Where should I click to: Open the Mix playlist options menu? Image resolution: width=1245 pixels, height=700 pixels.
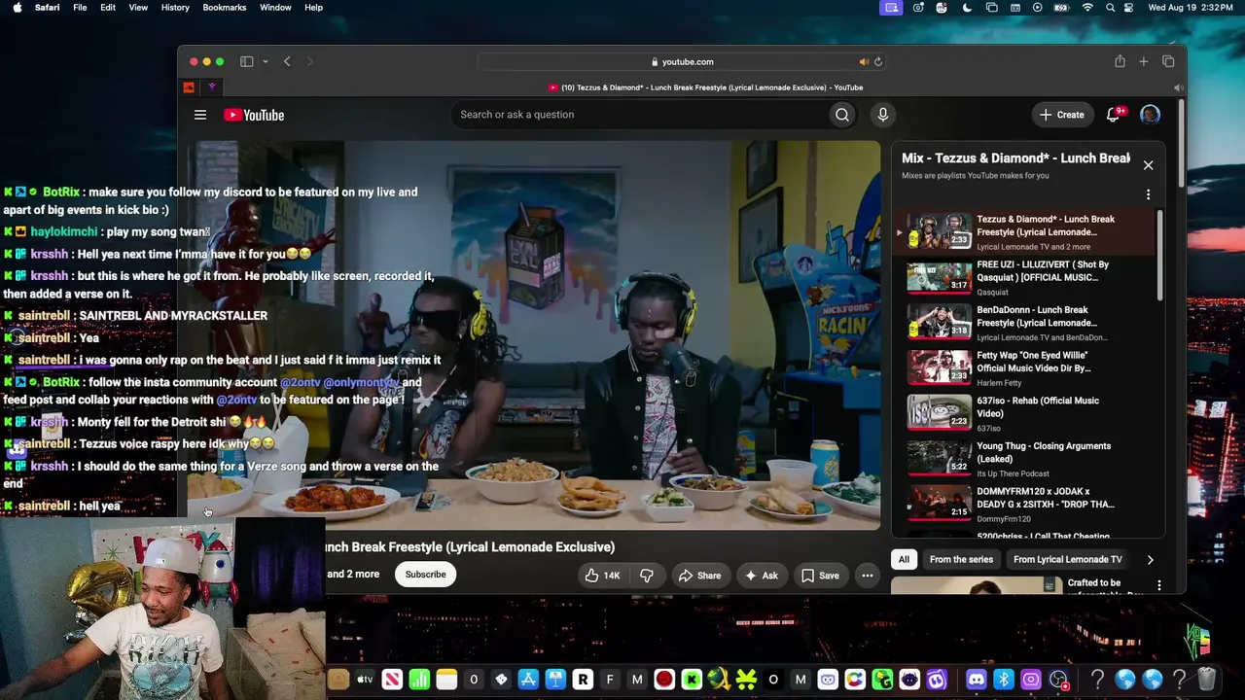[1148, 194]
